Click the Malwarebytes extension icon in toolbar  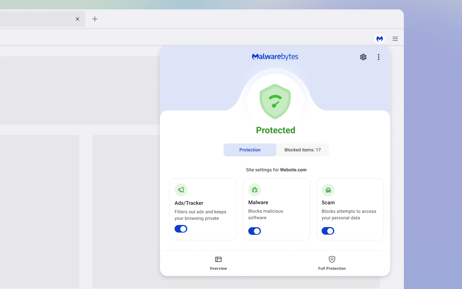[380, 39]
